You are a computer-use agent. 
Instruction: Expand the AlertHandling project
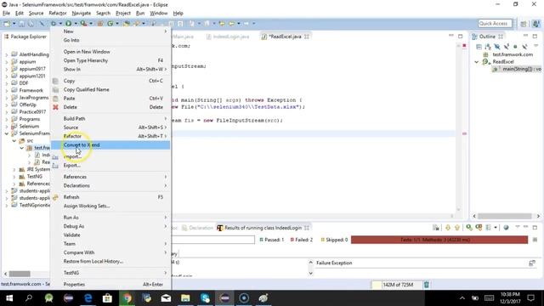(x=7, y=54)
